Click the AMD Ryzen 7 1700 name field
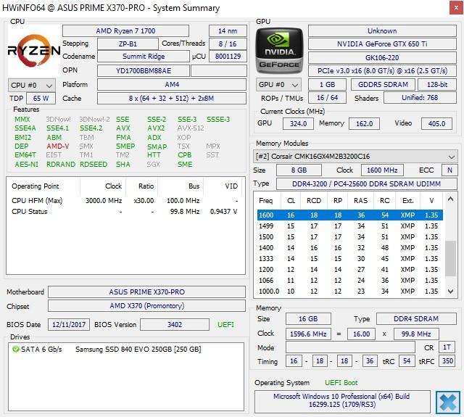 125,31
